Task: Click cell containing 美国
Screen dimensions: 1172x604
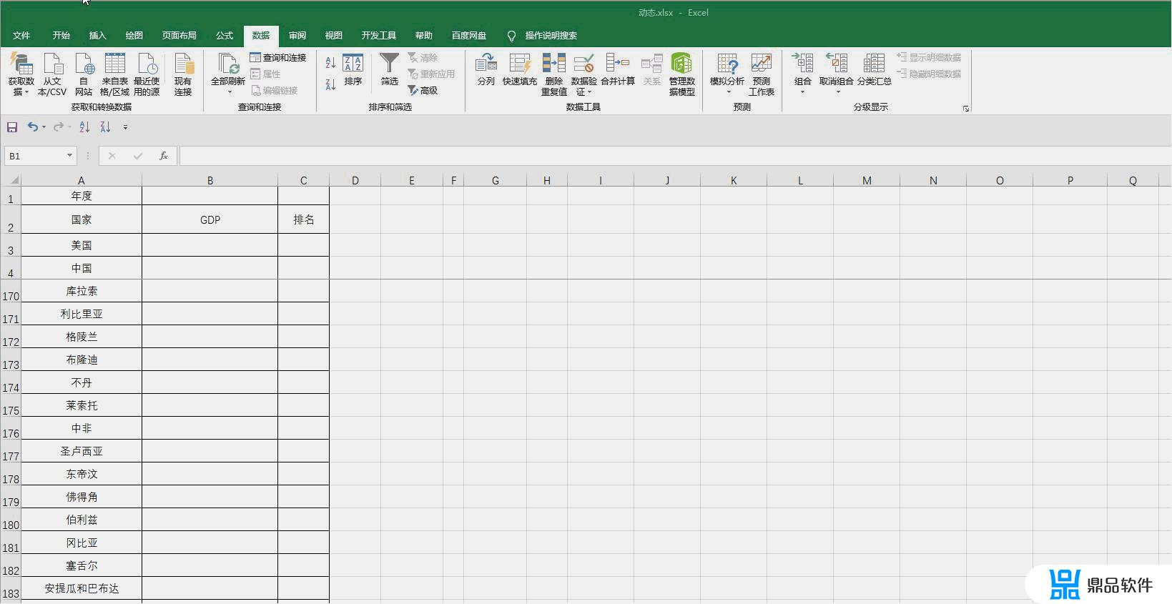Action: coord(82,245)
